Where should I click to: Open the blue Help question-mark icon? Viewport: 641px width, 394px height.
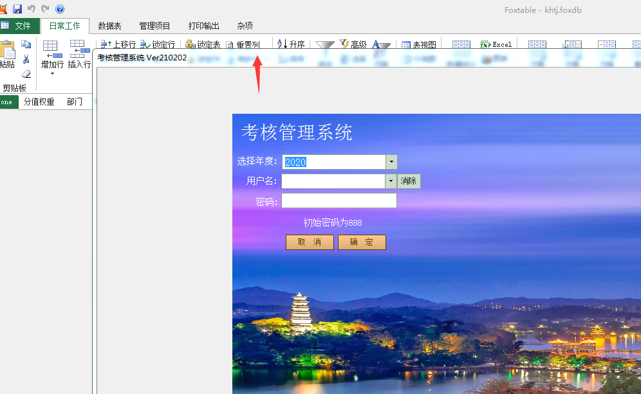coord(60,9)
